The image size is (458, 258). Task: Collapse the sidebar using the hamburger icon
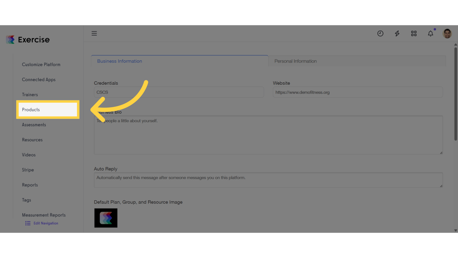coord(94,33)
